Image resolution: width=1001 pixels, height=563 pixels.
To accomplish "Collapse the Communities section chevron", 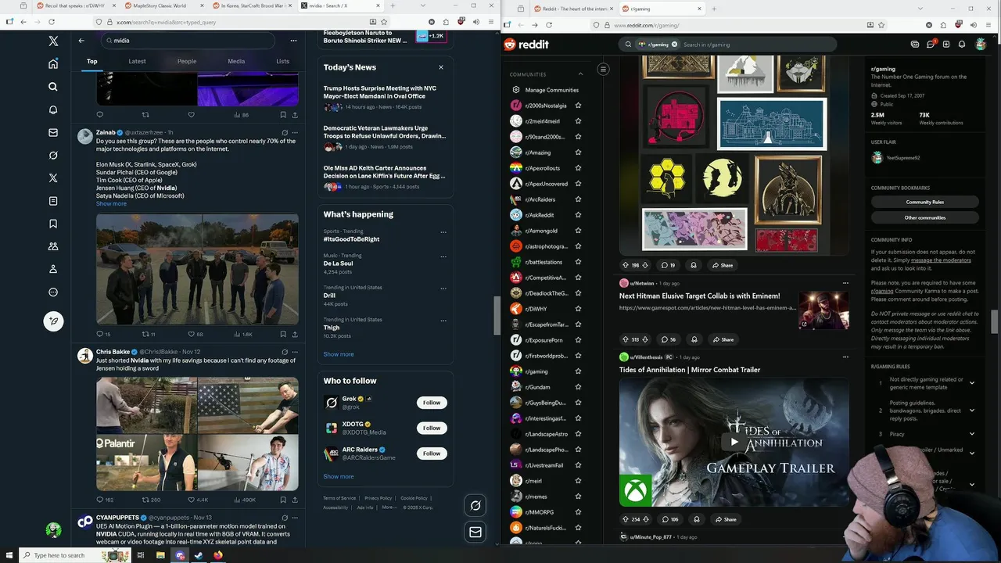I will click(x=580, y=74).
